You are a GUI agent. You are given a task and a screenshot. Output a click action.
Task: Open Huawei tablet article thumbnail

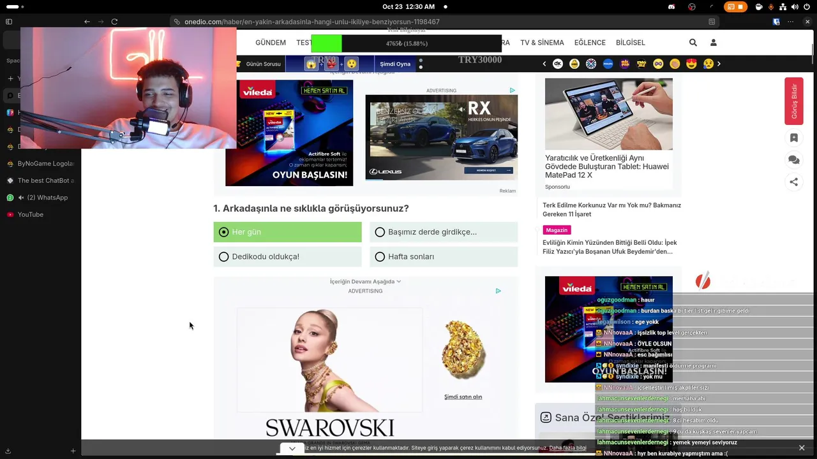pyautogui.click(x=609, y=114)
